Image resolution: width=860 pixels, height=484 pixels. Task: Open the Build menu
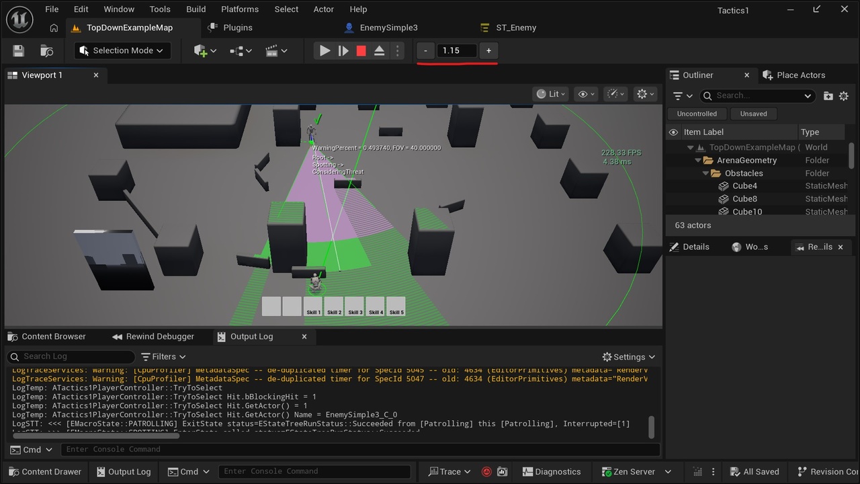pos(196,9)
